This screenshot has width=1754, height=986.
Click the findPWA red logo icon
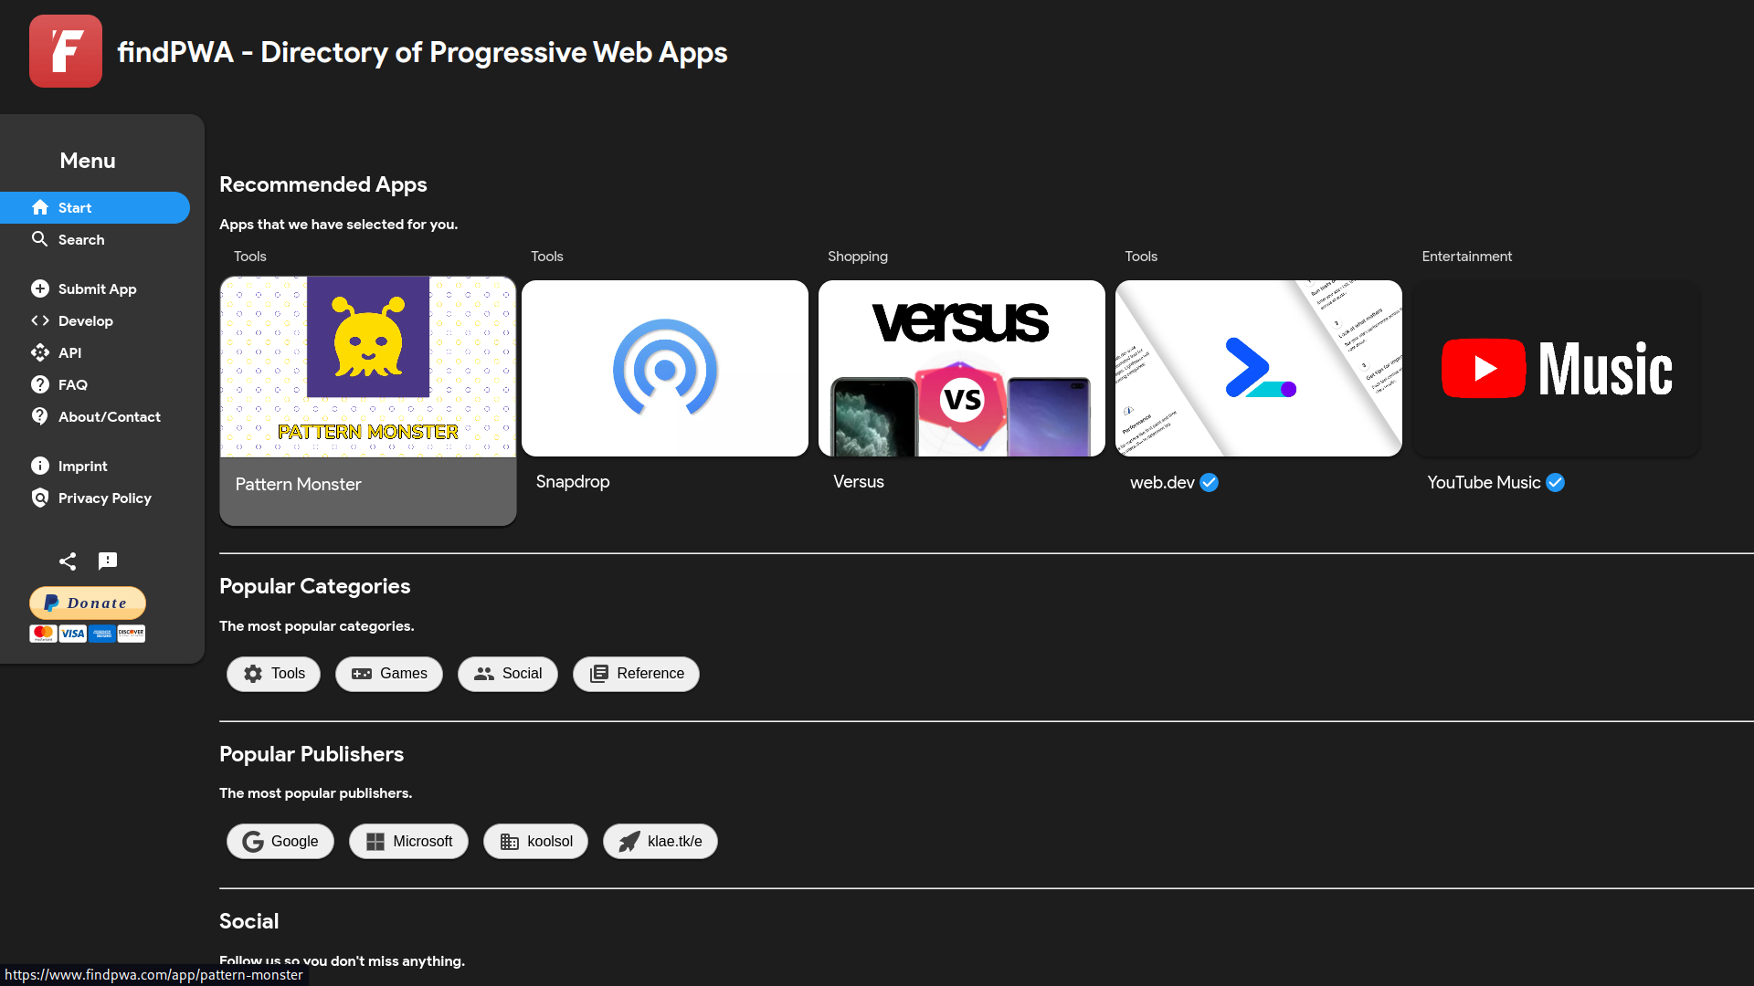pos(65,51)
